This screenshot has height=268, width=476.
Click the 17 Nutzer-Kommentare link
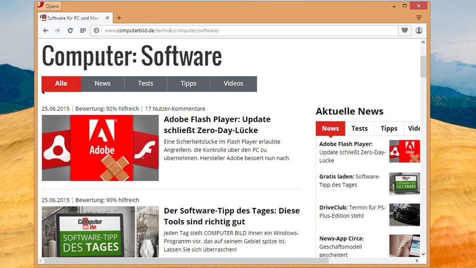175,109
